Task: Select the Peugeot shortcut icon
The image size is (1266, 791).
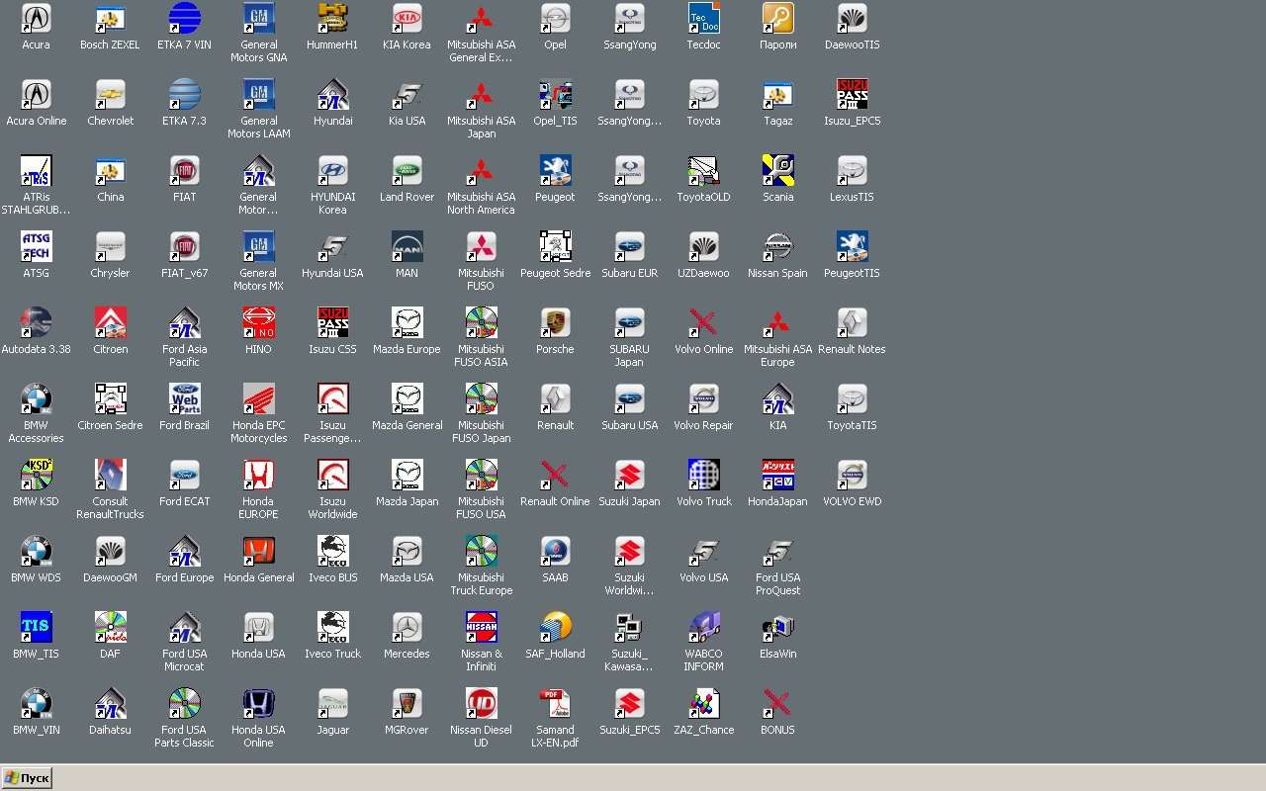Action: coord(555,170)
